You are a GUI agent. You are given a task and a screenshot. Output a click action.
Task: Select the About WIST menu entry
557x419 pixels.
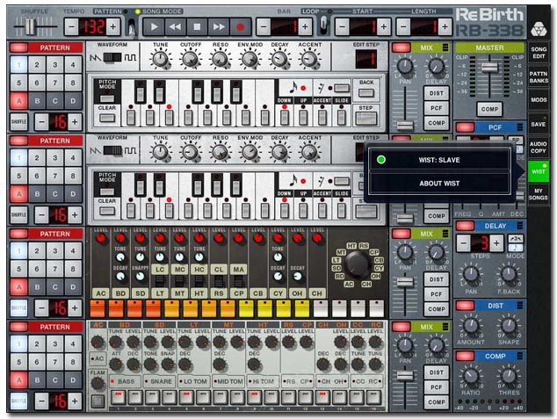point(439,184)
